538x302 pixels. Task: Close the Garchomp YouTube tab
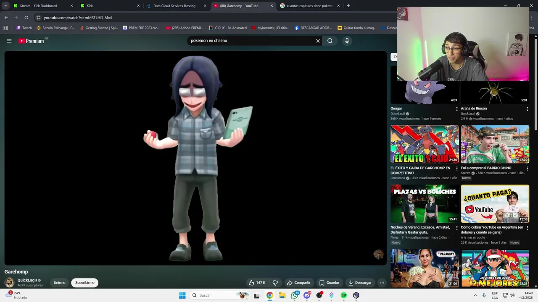(x=272, y=6)
